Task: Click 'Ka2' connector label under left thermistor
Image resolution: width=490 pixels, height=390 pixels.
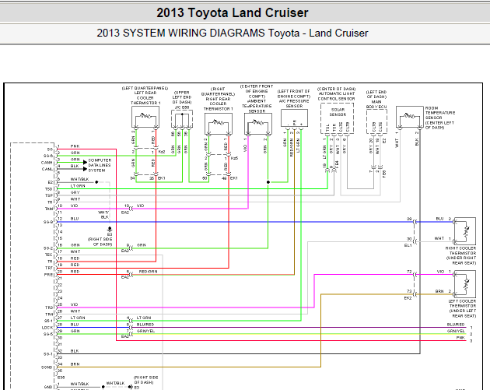Action: (162, 152)
